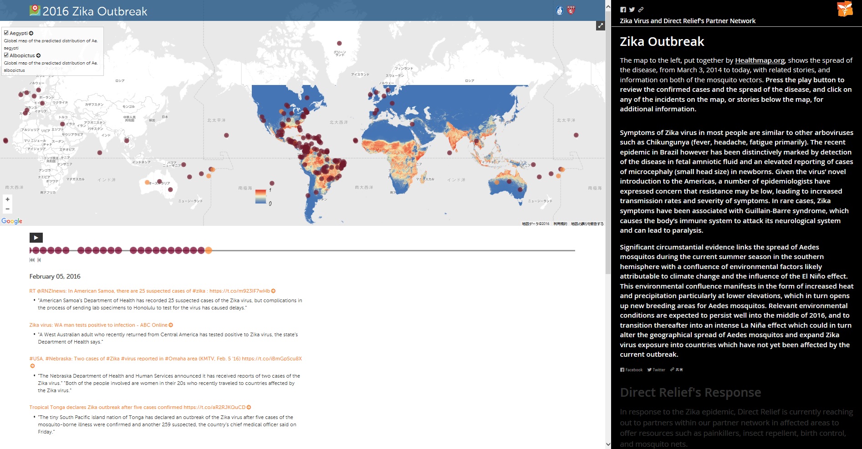Click the link share icon in top right panel

tap(642, 9)
